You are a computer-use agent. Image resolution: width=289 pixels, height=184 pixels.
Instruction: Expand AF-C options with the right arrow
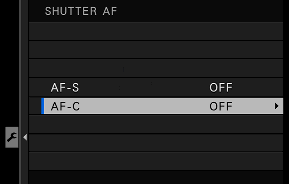click(x=277, y=106)
